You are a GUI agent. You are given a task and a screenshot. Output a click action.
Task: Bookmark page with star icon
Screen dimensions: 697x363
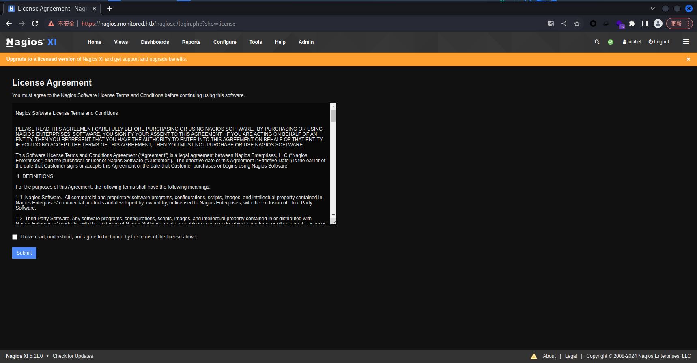(x=577, y=24)
